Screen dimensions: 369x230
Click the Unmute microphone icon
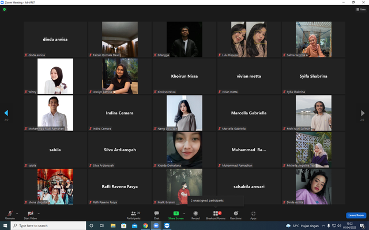click(10, 213)
